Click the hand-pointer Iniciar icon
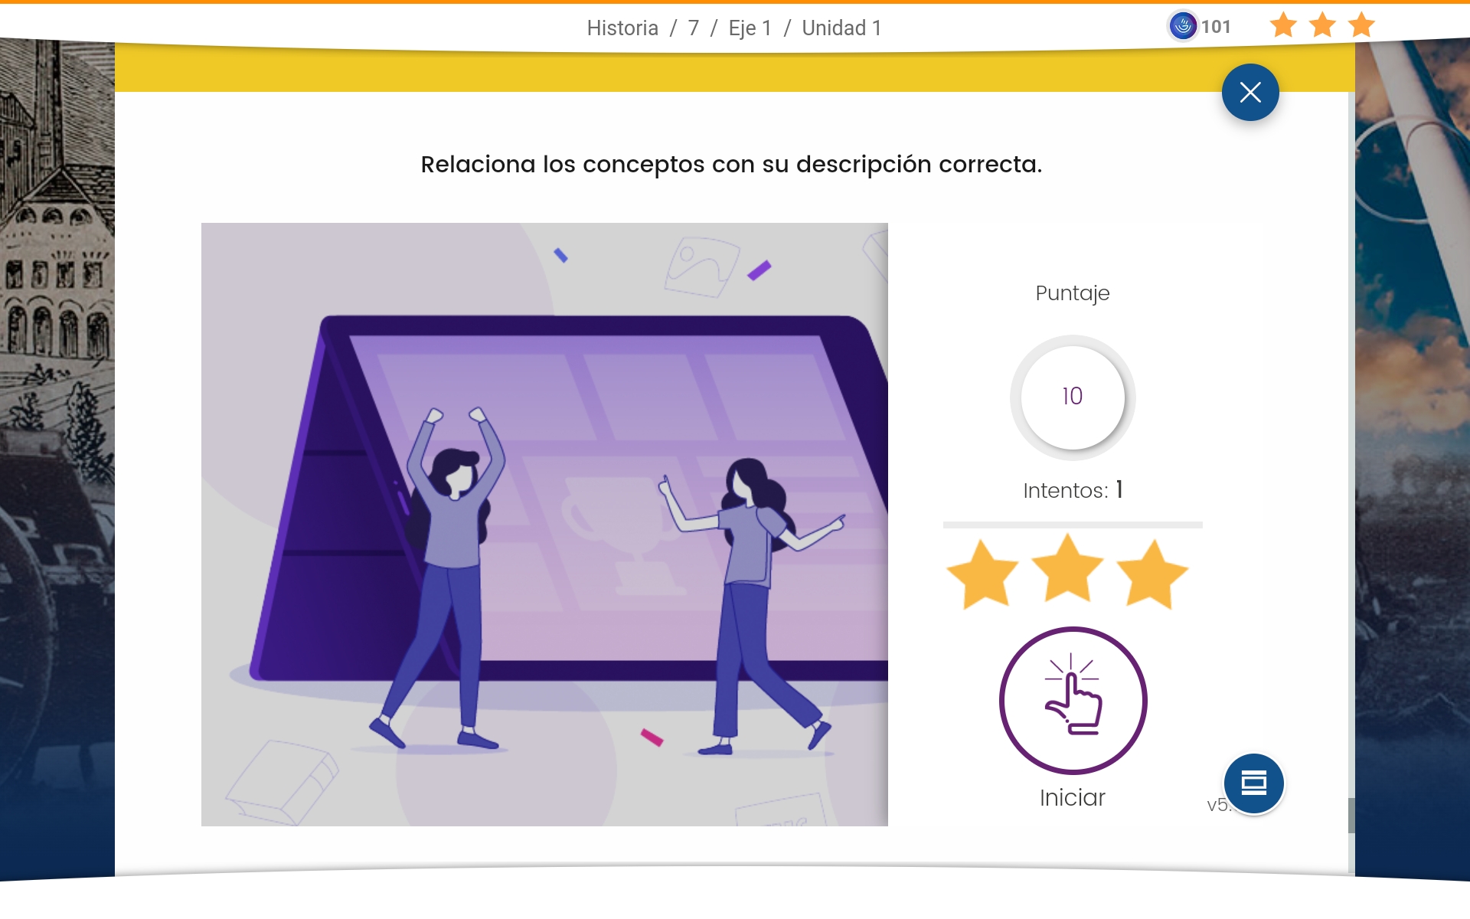 click(1072, 700)
